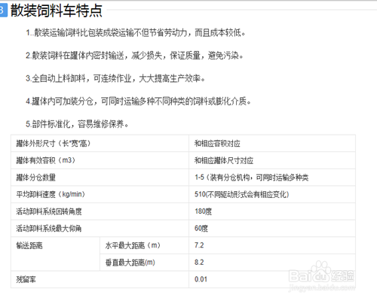Click the cell 残留率

tap(100, 279)
